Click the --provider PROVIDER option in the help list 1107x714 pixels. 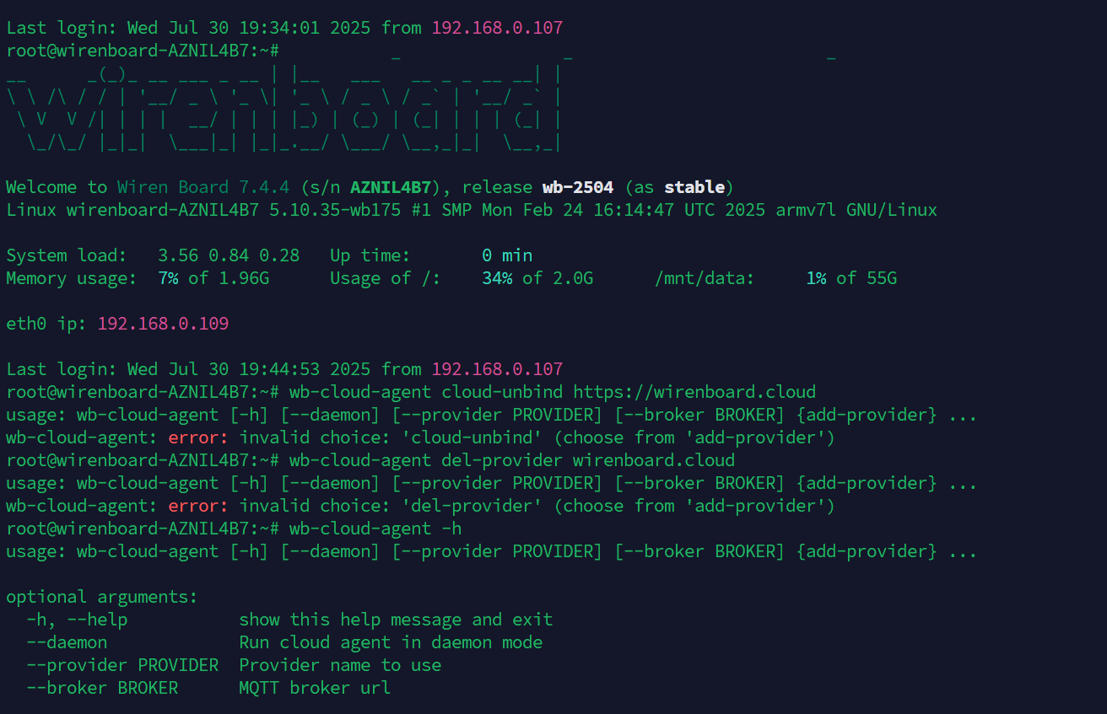(122, 665)
